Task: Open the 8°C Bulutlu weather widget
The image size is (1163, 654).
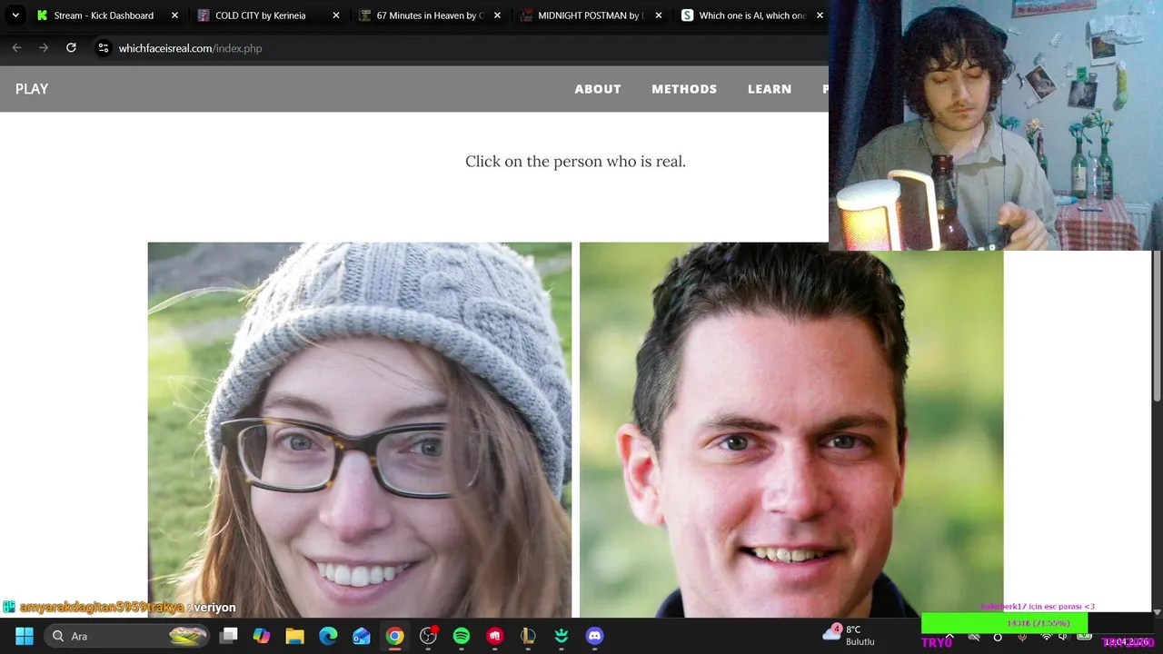Action: [x=849, y=635]
